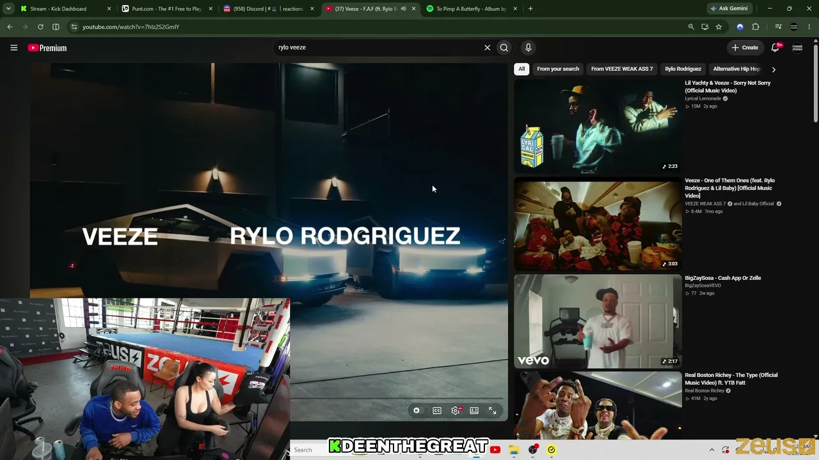The image size is (819, 460).
Task: Expand the tab search dropdown
Action: tap(8, 9)
